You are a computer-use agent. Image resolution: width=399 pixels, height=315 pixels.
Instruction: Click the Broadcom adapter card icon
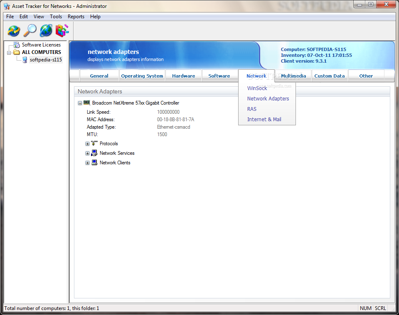click(87, 103)
